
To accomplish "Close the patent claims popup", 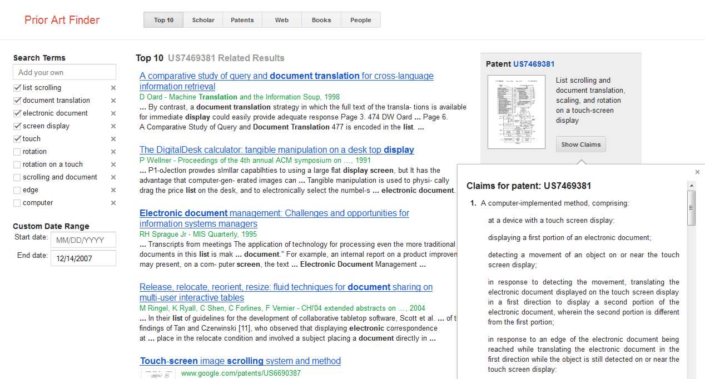I will [697, 172].
